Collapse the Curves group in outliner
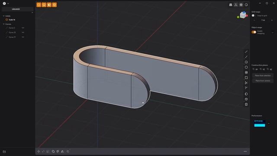 (4, 24)
